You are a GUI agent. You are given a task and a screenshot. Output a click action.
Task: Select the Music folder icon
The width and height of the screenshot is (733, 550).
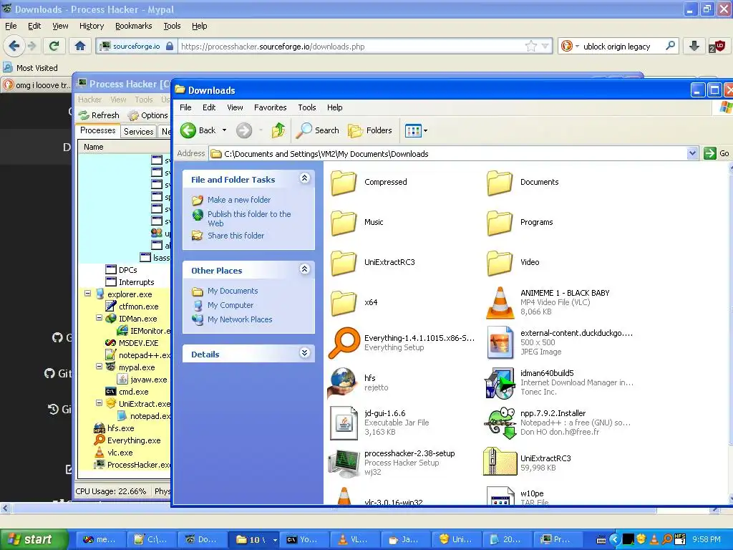click(x=344, y=223)
